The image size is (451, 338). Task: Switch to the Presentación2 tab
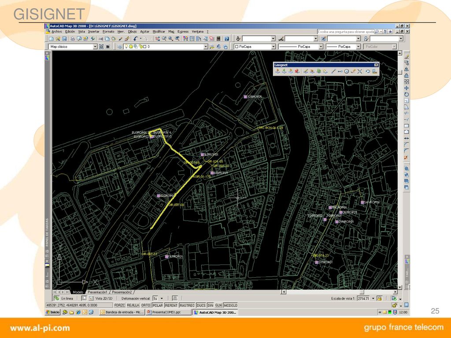(122, 292)
